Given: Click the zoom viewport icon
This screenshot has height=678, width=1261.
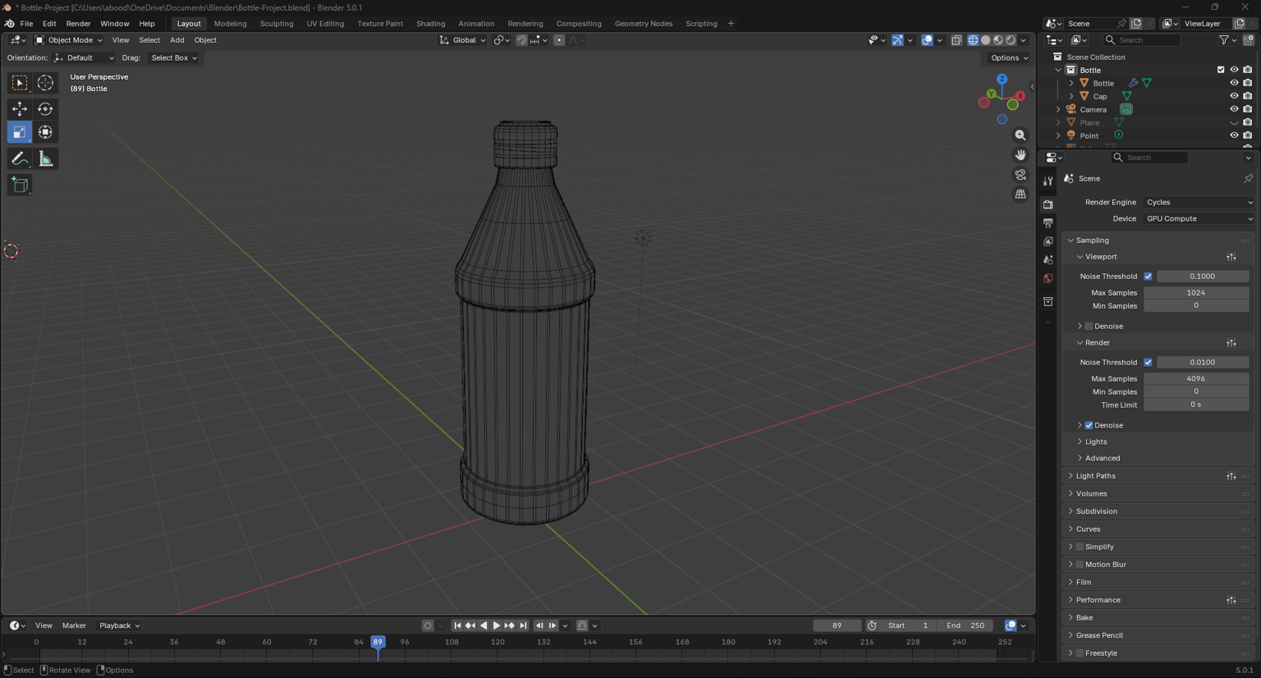Looking at the screenshot, I should click(x=1020, y=135).
